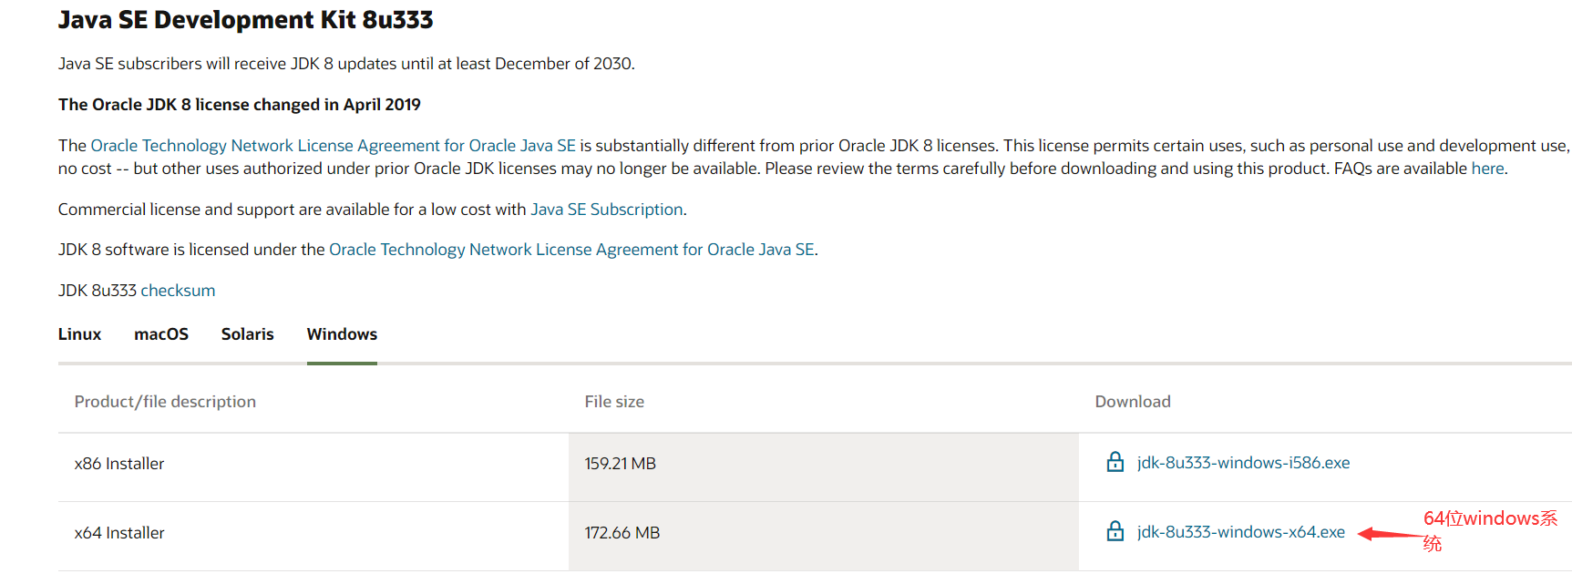Click the 'here' link for FAQs

click(1487, 169)
